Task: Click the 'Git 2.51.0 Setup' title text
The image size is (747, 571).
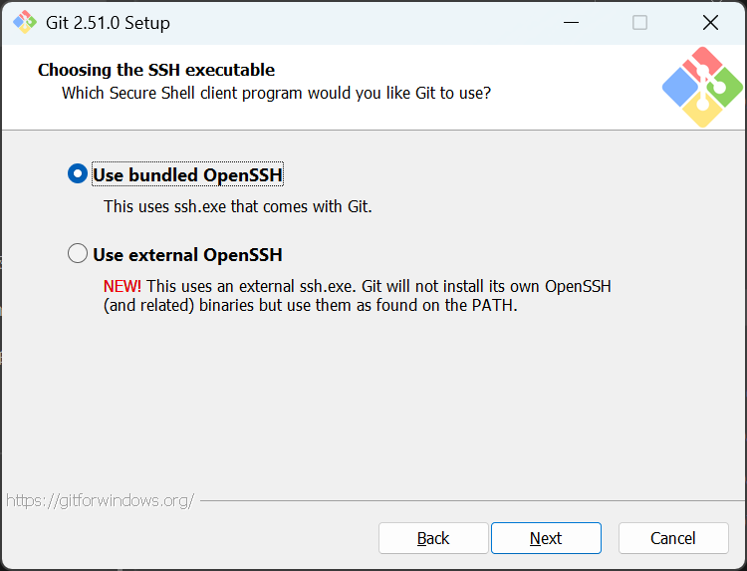Action: coord(109,22)
